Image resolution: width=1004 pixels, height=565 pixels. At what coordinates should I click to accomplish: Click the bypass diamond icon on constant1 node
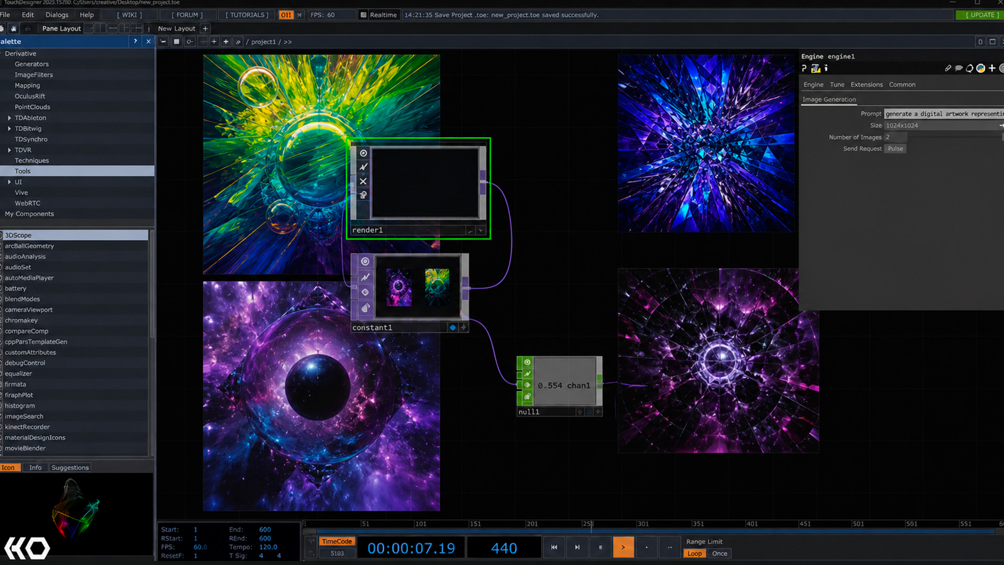365,292
